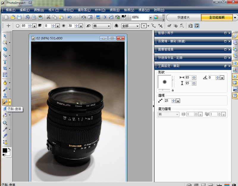
Task: Select the Crop tool
Action: pyautogui.click(x=5, y=68)
